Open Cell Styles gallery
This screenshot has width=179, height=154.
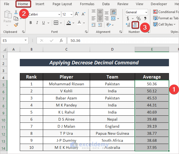(165, 24)
